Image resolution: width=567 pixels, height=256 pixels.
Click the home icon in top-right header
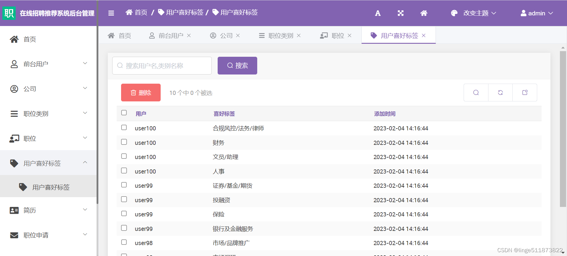click(x=424, y=13)
